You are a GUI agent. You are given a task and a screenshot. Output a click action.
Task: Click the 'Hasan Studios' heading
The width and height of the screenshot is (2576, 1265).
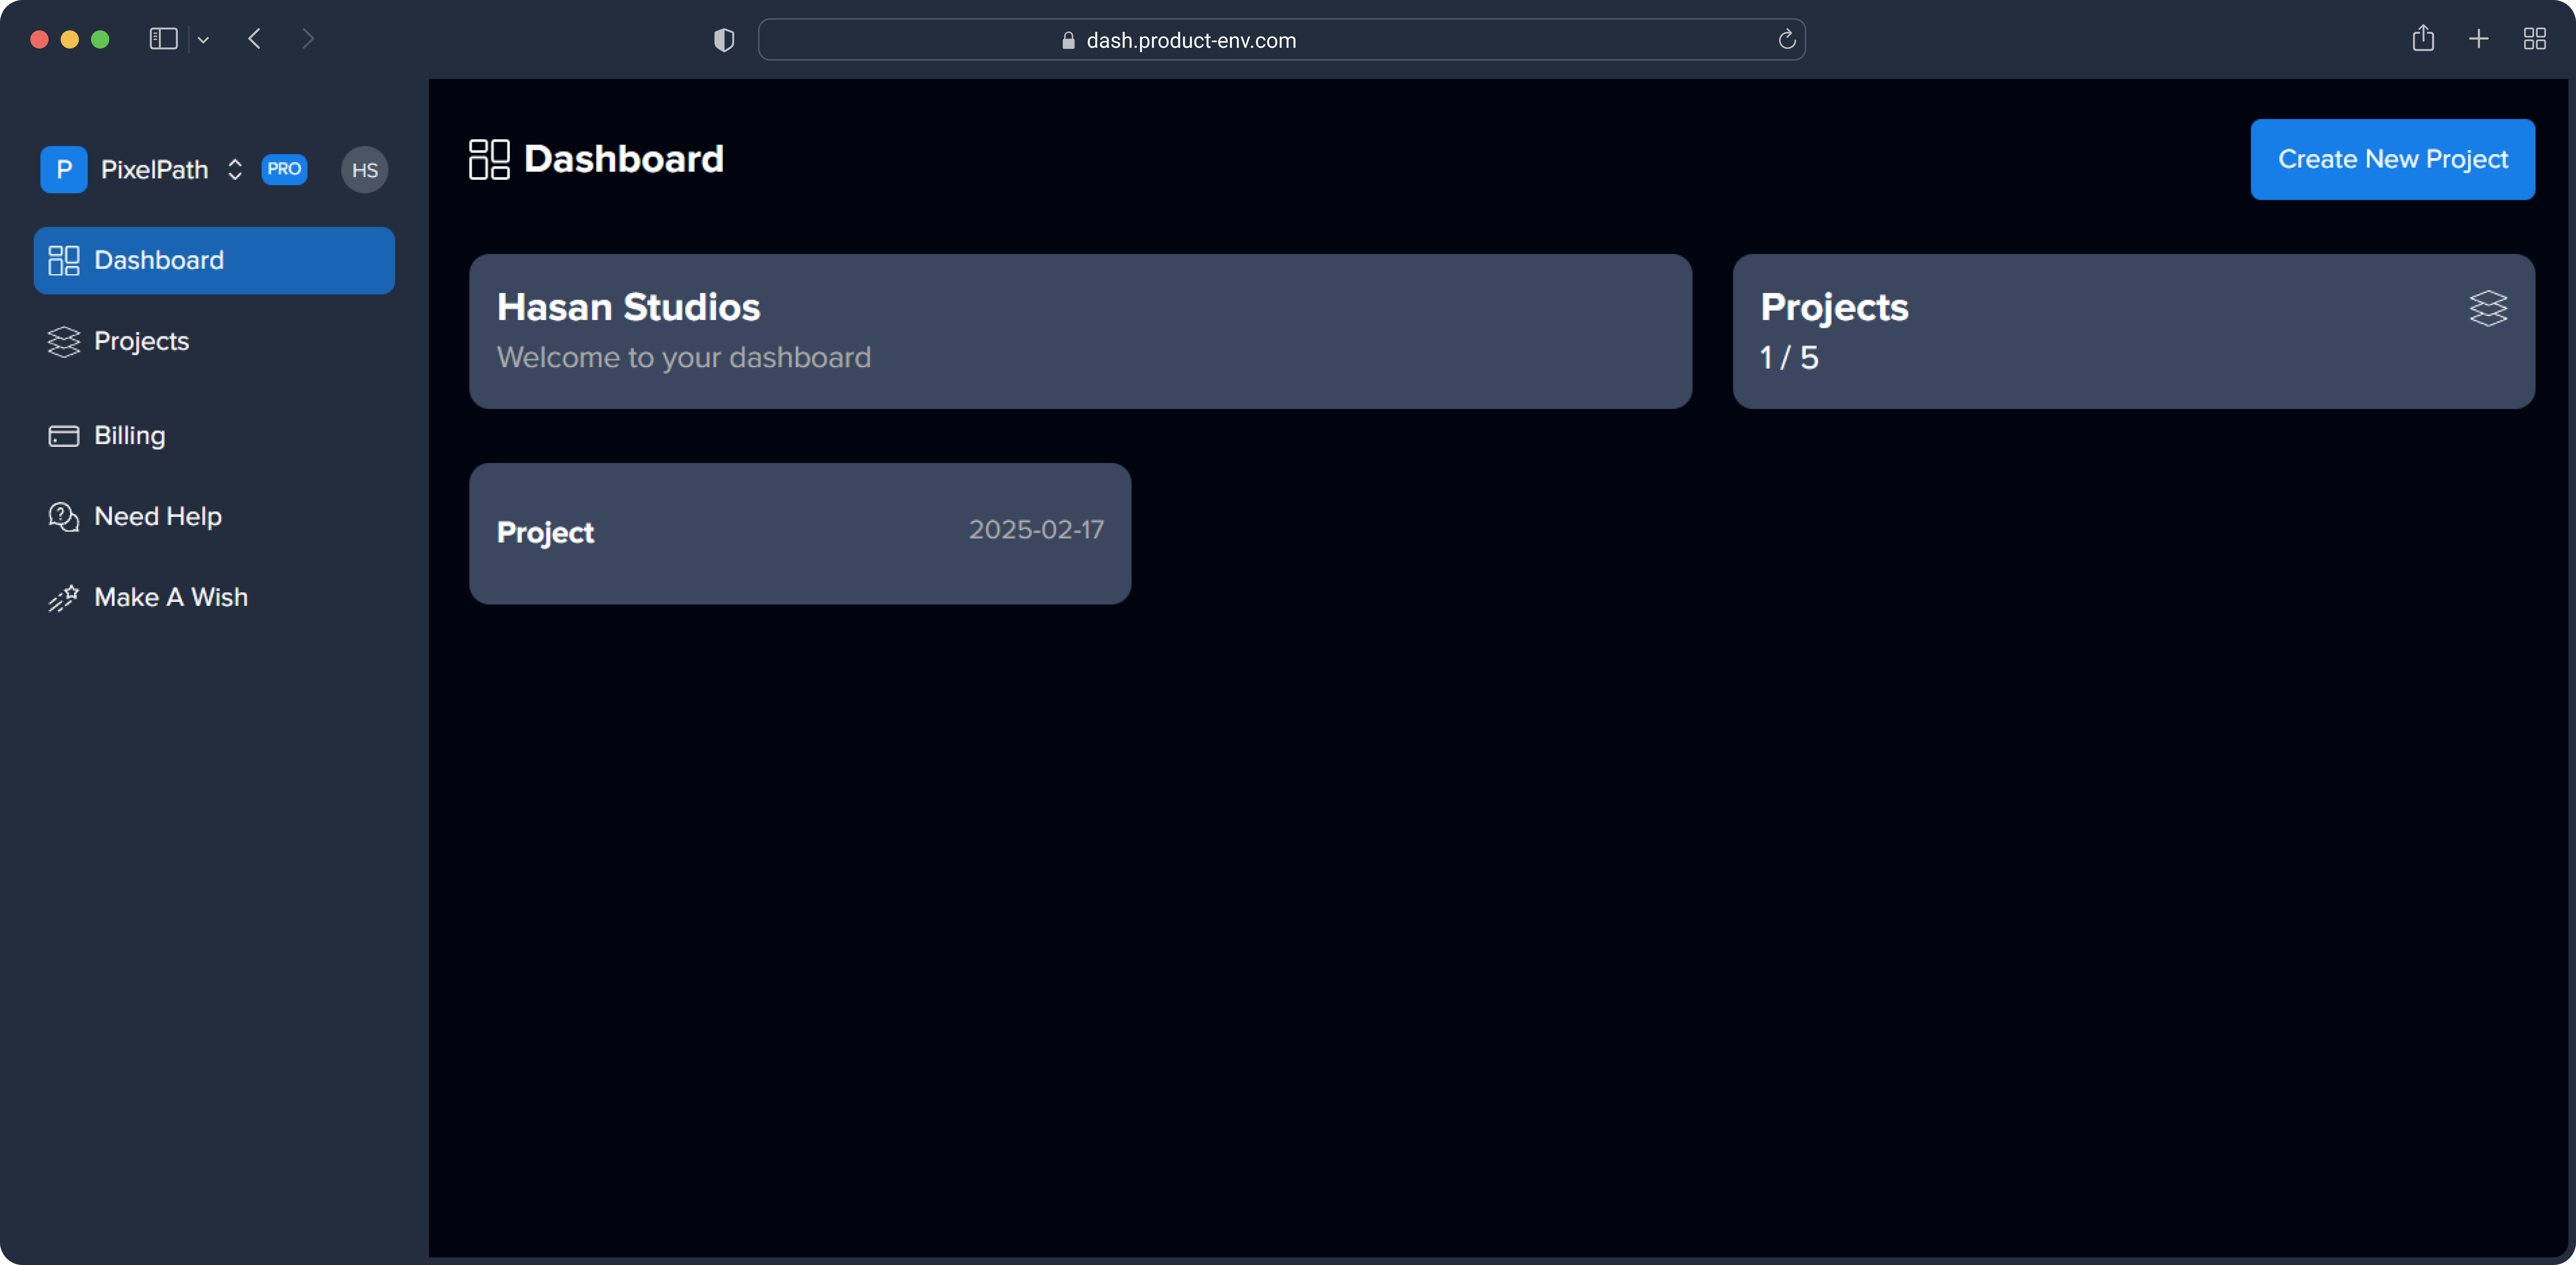coord(628,307)
